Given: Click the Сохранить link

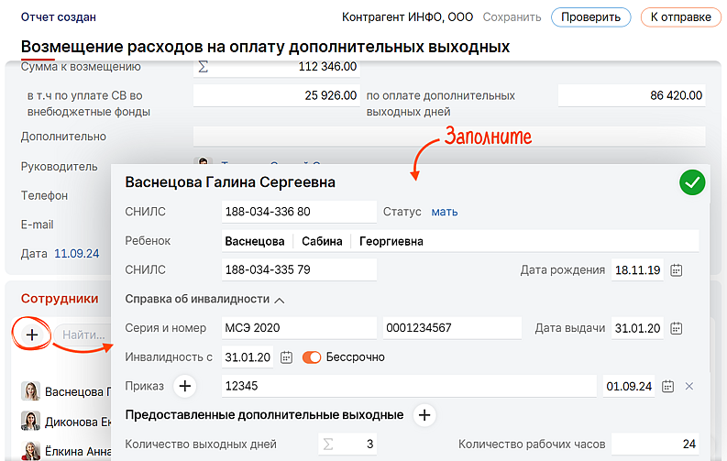Looking at the screenshot, I should click(512, 17).
